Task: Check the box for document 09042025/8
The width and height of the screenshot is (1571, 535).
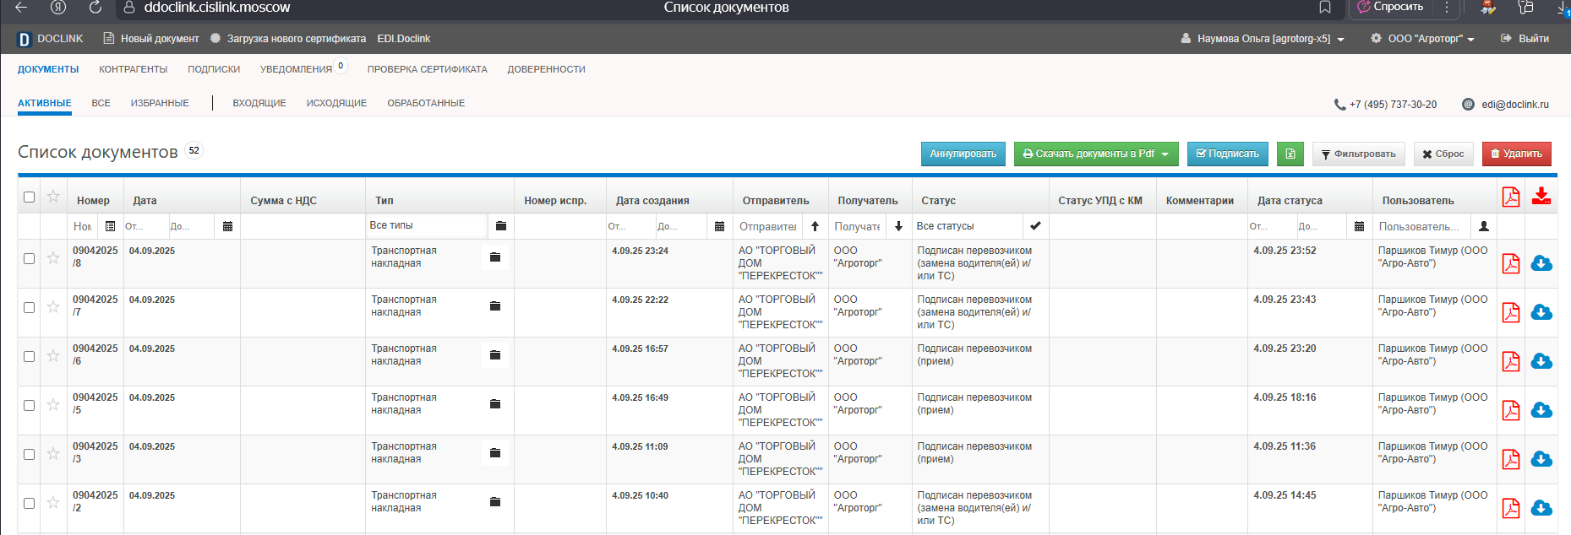Action: [x=30, y=258]
